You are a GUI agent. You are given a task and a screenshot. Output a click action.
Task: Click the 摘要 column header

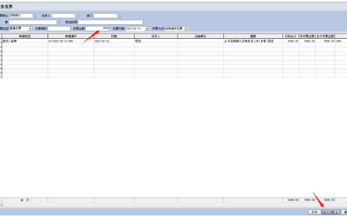point(253,36)
